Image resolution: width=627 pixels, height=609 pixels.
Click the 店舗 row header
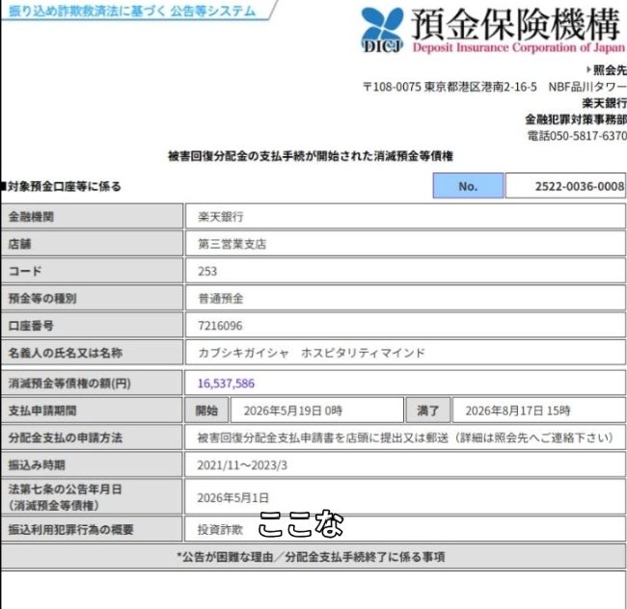(x=92, y=244)
